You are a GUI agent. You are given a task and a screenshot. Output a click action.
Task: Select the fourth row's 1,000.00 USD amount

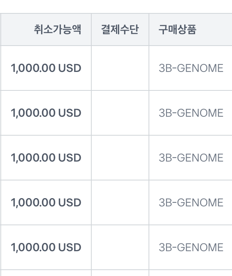tap(46, 202)
